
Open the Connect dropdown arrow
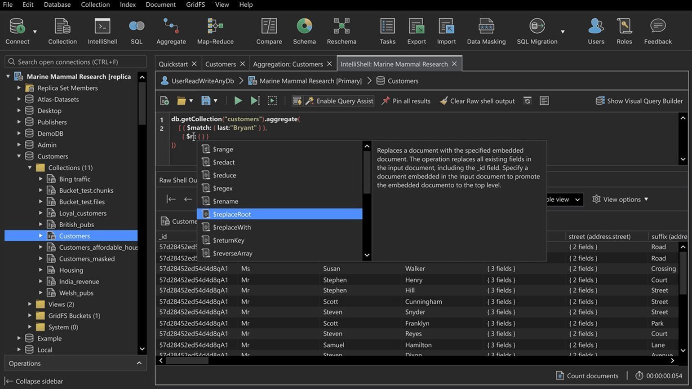(x=35, y=32)
